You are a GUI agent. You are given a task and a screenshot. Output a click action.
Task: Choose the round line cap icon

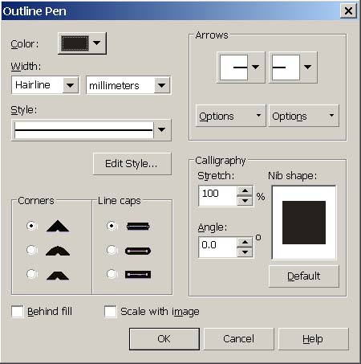point(138,251)
